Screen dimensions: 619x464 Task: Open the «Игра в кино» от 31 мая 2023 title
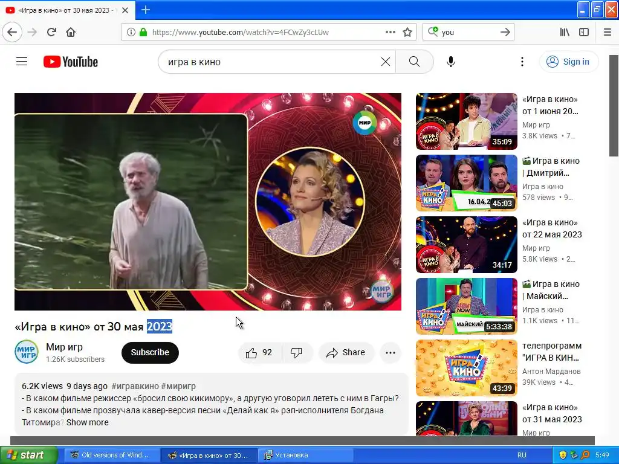pos(552,413)
